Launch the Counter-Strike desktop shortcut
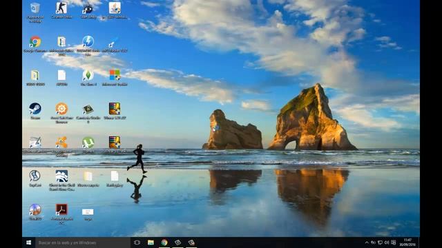442x248 pixels. [61, 8]
